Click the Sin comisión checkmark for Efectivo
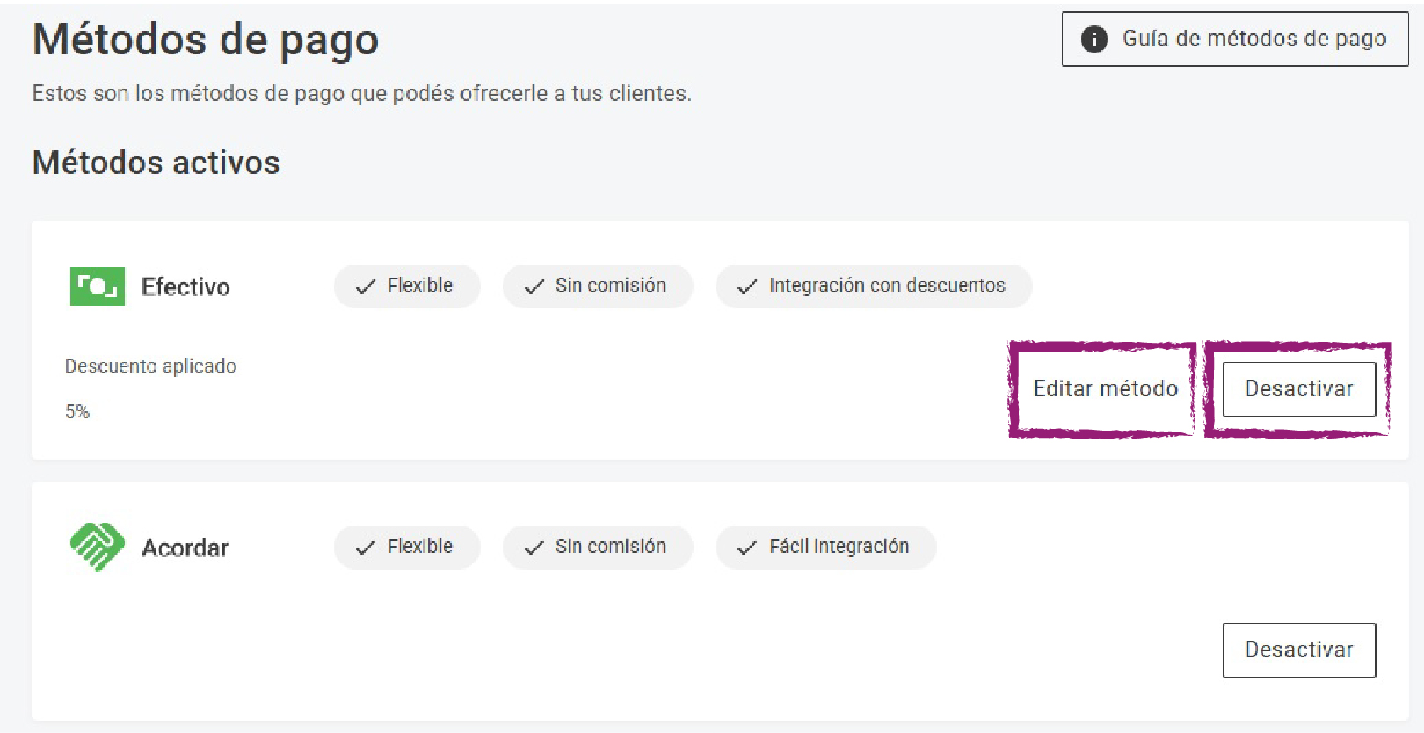Viewport: 1424px width, 733px height. (x=534, y=287)
